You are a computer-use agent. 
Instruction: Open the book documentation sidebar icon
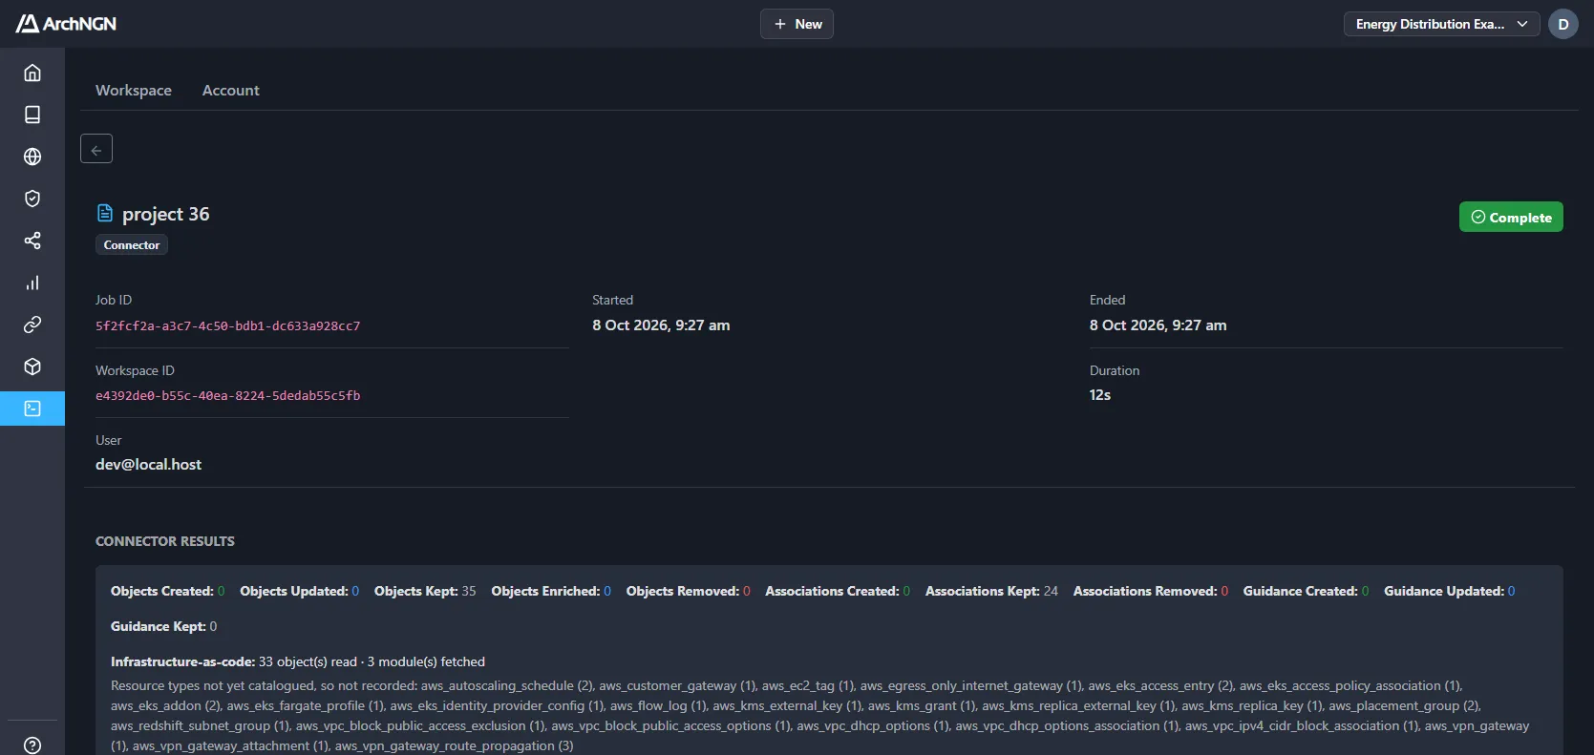(32, 115)
